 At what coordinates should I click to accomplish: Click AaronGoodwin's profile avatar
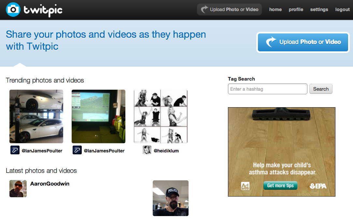pos(18,189)
